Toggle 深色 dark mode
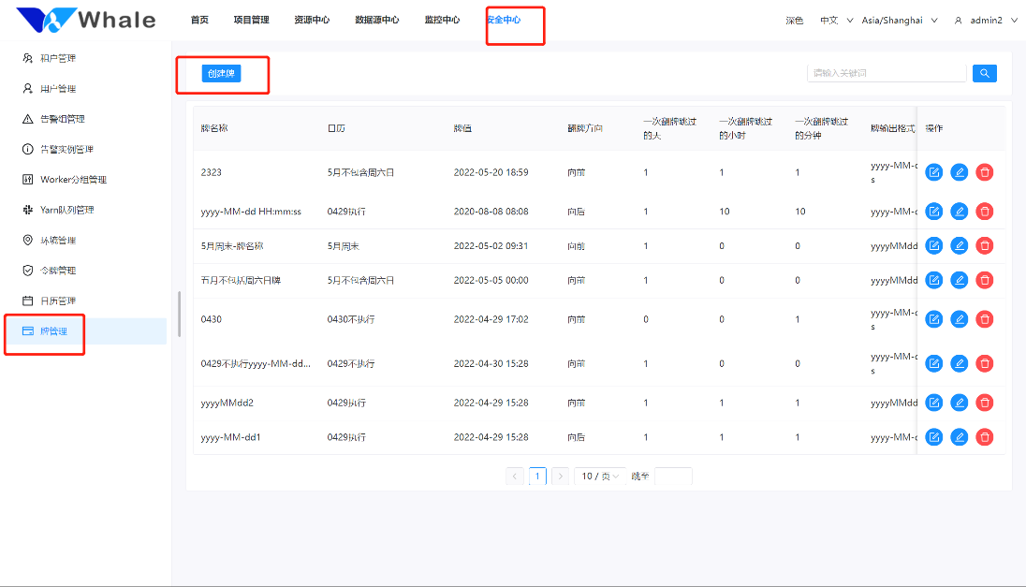This screenshot has width=1026, height=587. (795, 20)
